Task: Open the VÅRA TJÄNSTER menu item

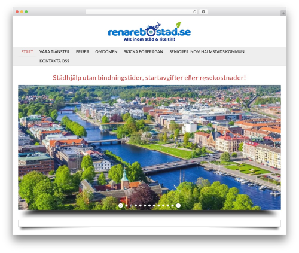Action: [54, 52]
